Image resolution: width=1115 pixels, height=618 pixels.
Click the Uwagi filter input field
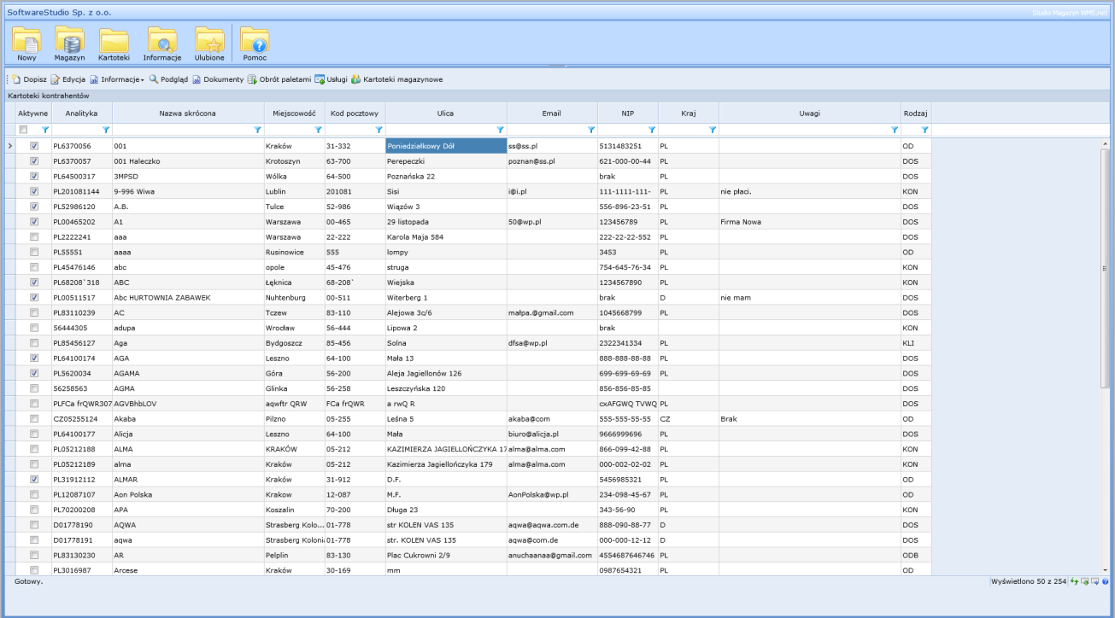point(804,130)
